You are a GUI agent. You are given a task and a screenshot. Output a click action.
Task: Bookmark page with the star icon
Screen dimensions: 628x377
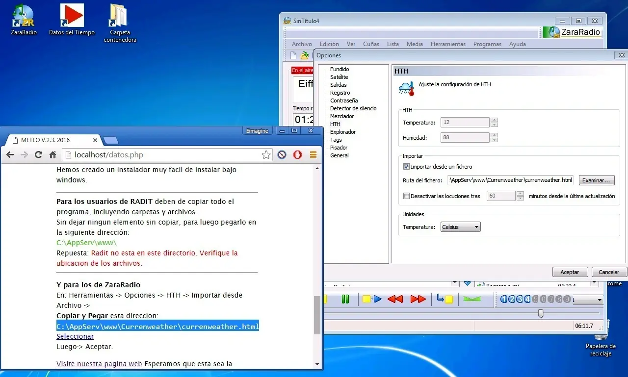pyautogui.click(x=266, y=155)
